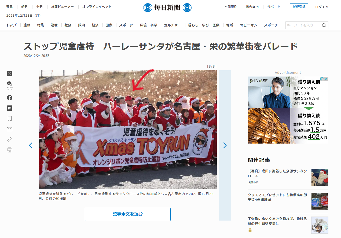Screen dimensions: 341x238
Task: Click the Hatena bookmark B! icon
Action: [10, 108]
